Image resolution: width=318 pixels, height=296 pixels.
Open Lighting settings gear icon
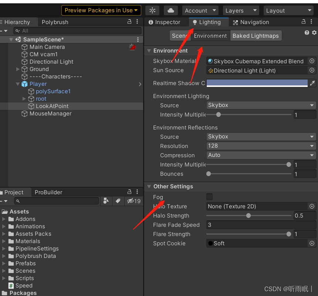click(314, 33)
